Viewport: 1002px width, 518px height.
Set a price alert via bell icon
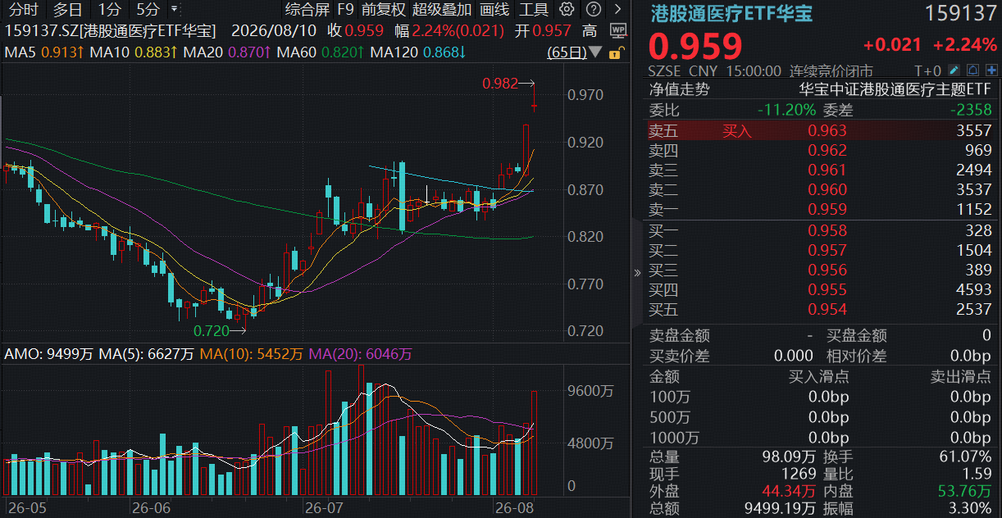[972, 70]
